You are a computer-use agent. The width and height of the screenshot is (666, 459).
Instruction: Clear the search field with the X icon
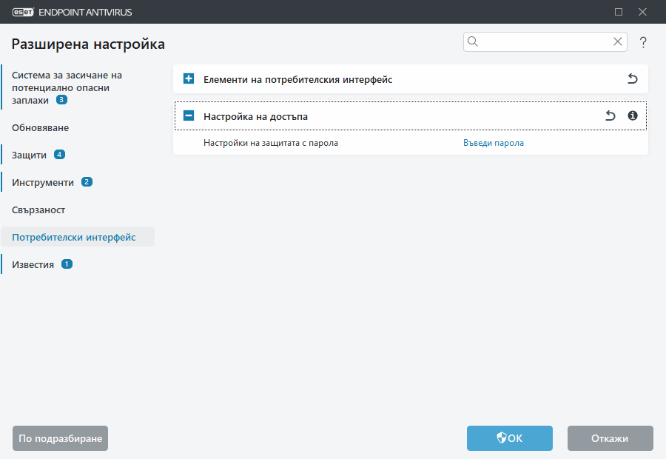click(x=617, y=41)
